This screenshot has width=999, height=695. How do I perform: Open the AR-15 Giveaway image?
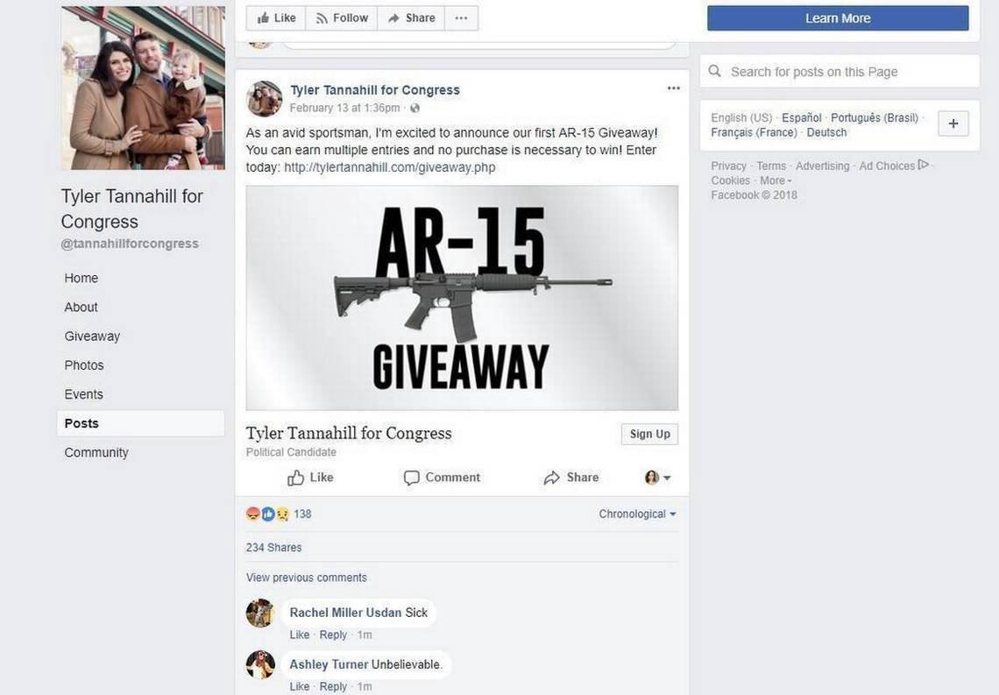[x=462, y=298]
